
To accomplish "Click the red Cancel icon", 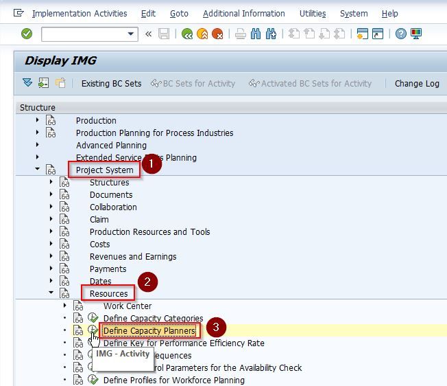I will 217,34.
